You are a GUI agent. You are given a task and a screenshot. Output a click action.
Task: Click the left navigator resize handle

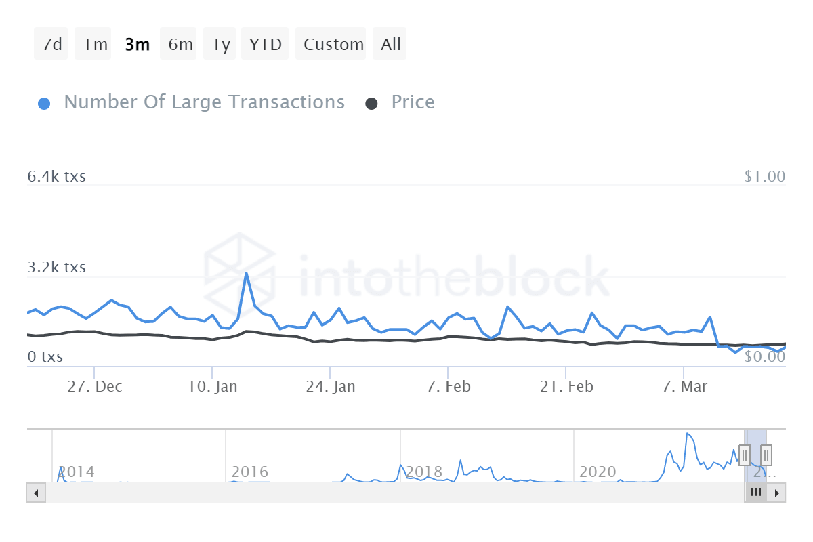point(743,455)
